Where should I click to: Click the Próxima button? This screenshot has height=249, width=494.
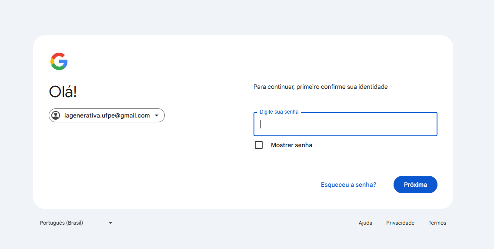coord(415,185)
